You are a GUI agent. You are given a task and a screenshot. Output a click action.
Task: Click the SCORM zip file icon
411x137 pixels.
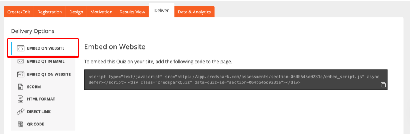click(x=20, y=87)
